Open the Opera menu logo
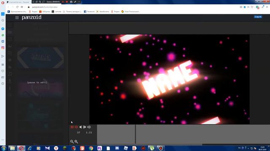 coord(3,3)
